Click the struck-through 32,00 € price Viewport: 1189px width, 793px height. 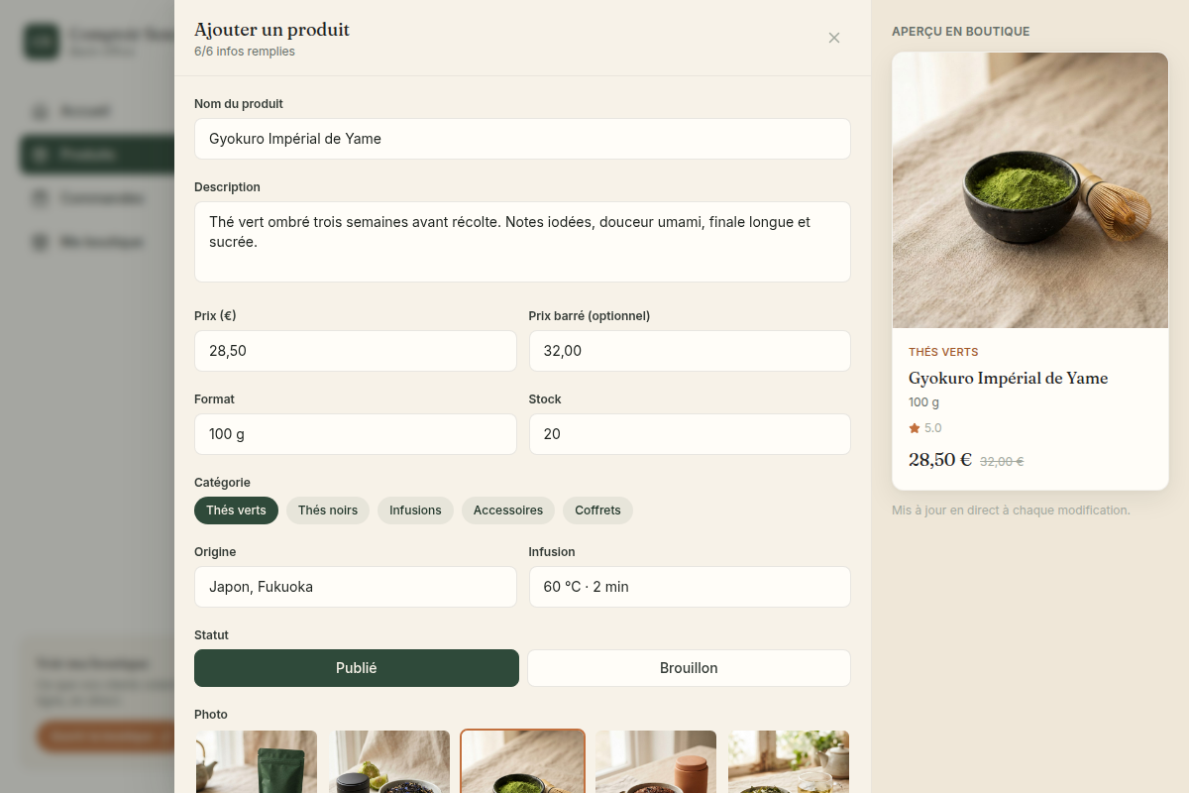point(1002,461)
